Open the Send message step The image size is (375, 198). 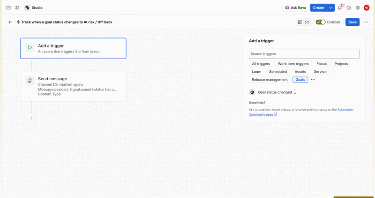point(73,86)
